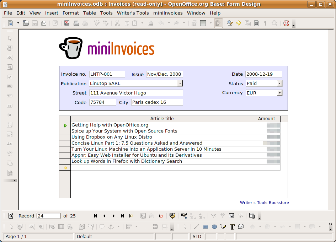Open a file with the Open icon

26,23
